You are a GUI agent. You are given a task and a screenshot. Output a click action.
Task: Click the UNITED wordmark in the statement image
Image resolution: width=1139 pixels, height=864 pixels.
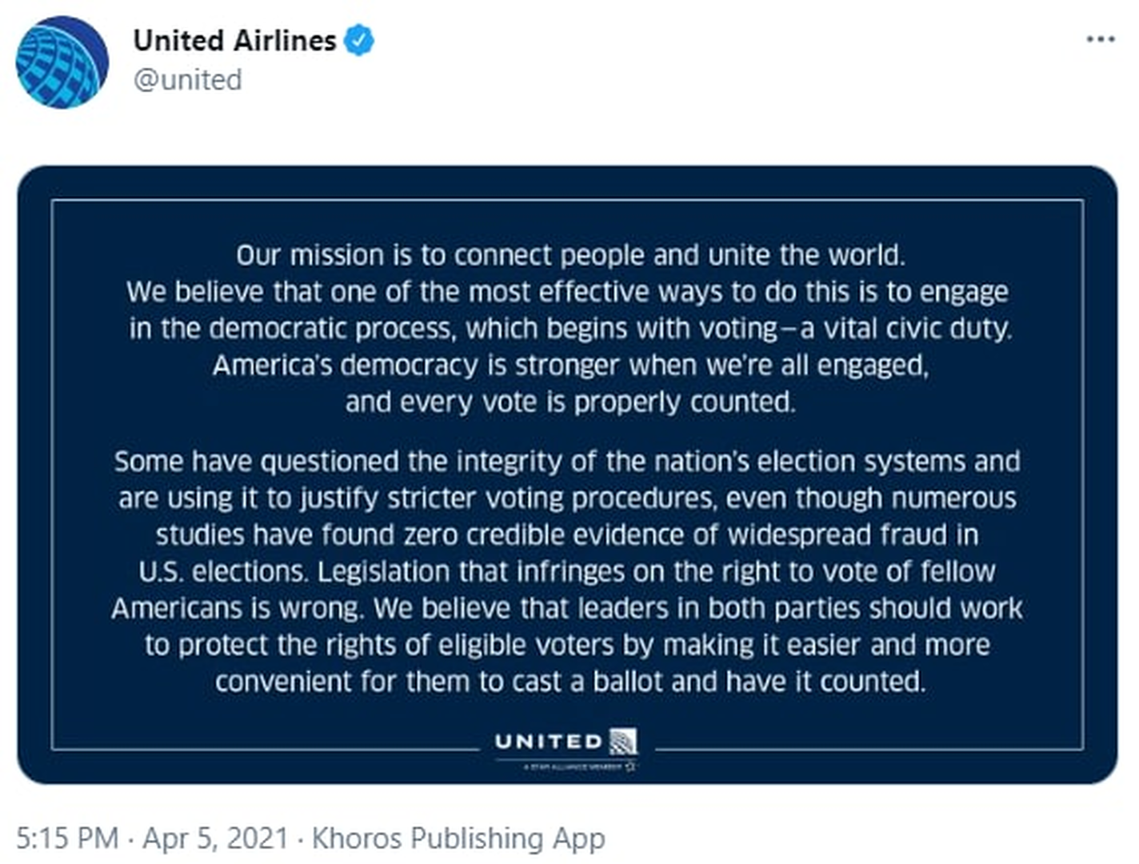tap(548, 742)
